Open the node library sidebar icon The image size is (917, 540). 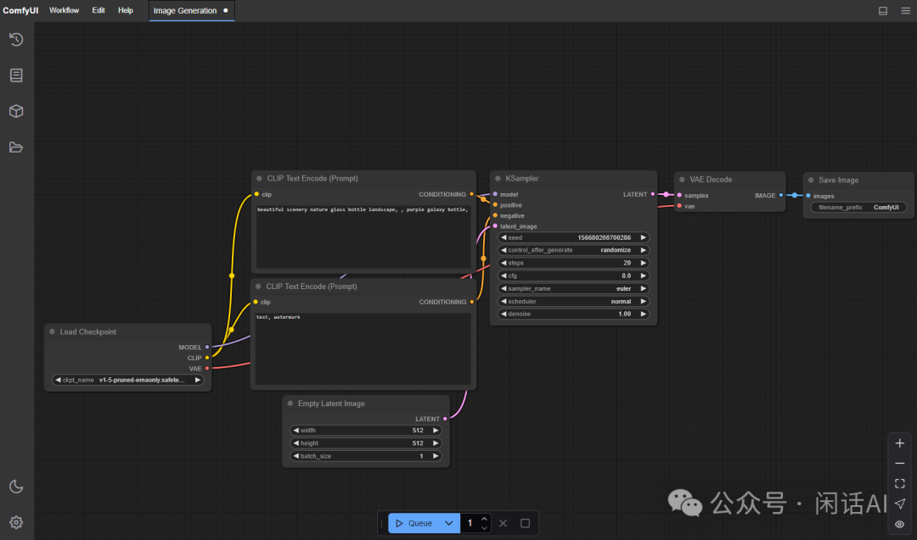(x=16, y=75)
